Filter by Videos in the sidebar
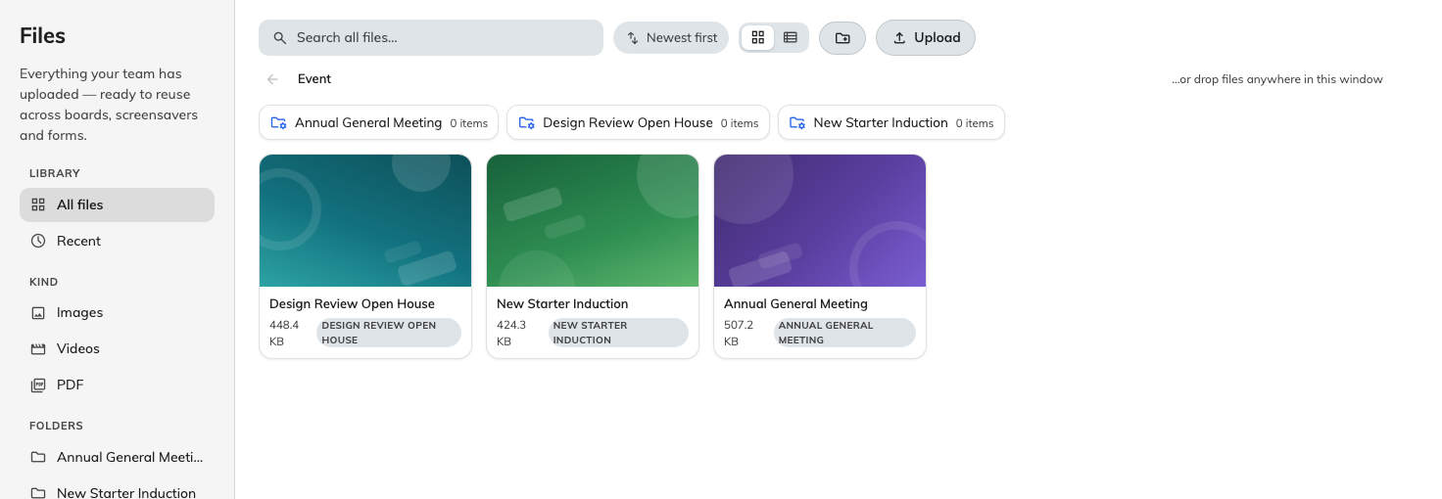Screen dimensions: 1442x499 (117, 349)
